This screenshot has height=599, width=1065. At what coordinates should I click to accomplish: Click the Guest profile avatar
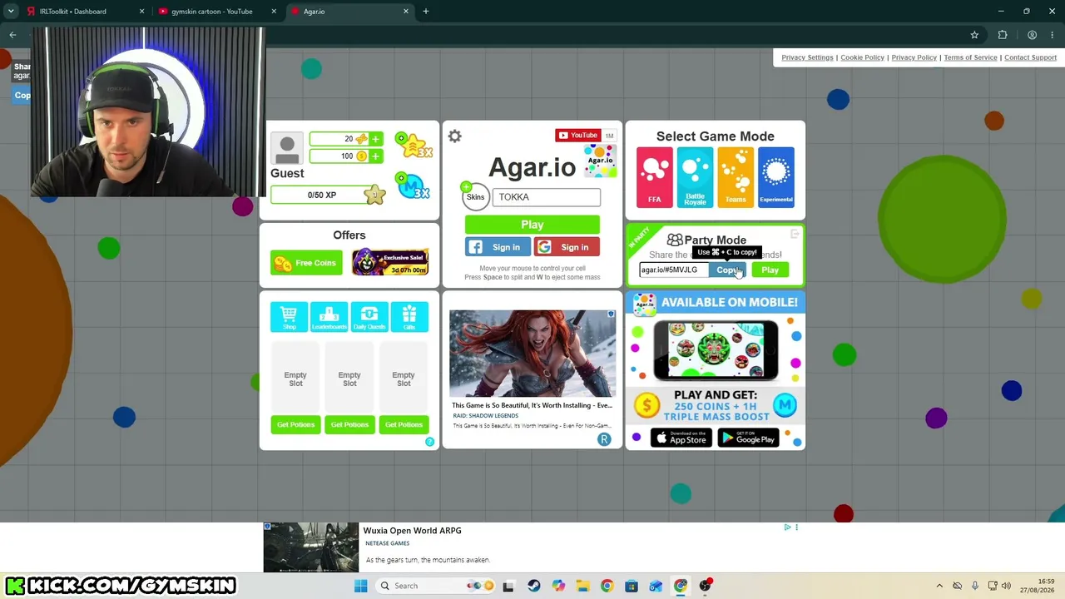pos(287,150)
